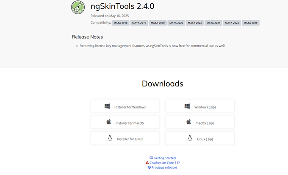Click the MAYA 2018 compatibility tag

(x=120, y=23)
